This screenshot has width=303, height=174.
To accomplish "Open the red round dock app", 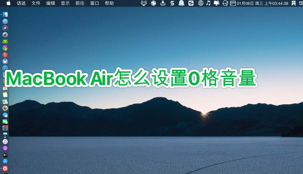I will pyautogui.click(x=5, y=55).
